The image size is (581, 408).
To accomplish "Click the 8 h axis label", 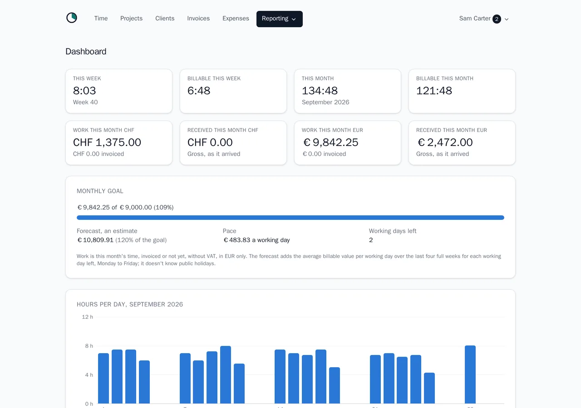I will pyautogui.click(x=89, y=346).
